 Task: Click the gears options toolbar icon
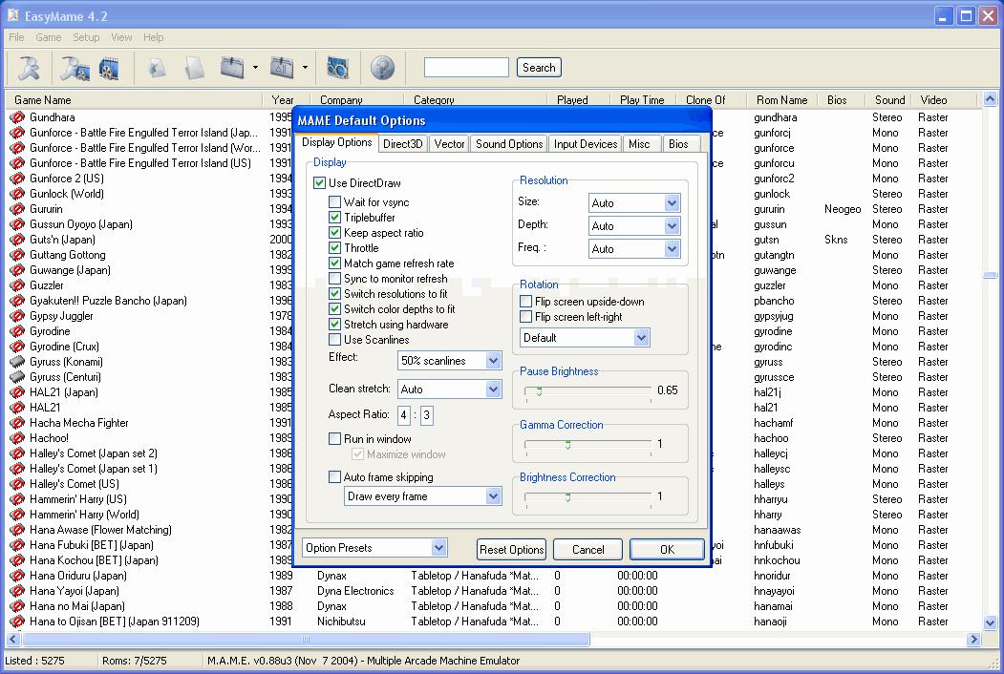tap(337, 67)
